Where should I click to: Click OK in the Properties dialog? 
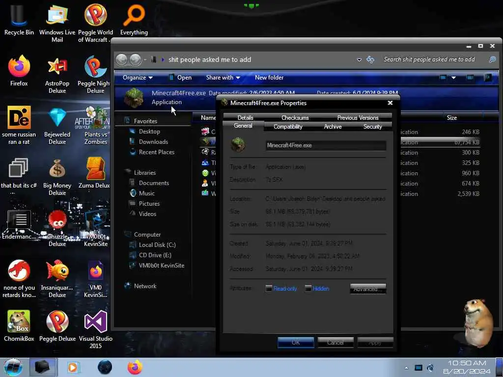click(x=296, y=342)
